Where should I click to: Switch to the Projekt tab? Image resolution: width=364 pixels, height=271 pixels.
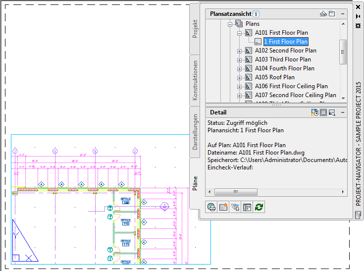195,29
